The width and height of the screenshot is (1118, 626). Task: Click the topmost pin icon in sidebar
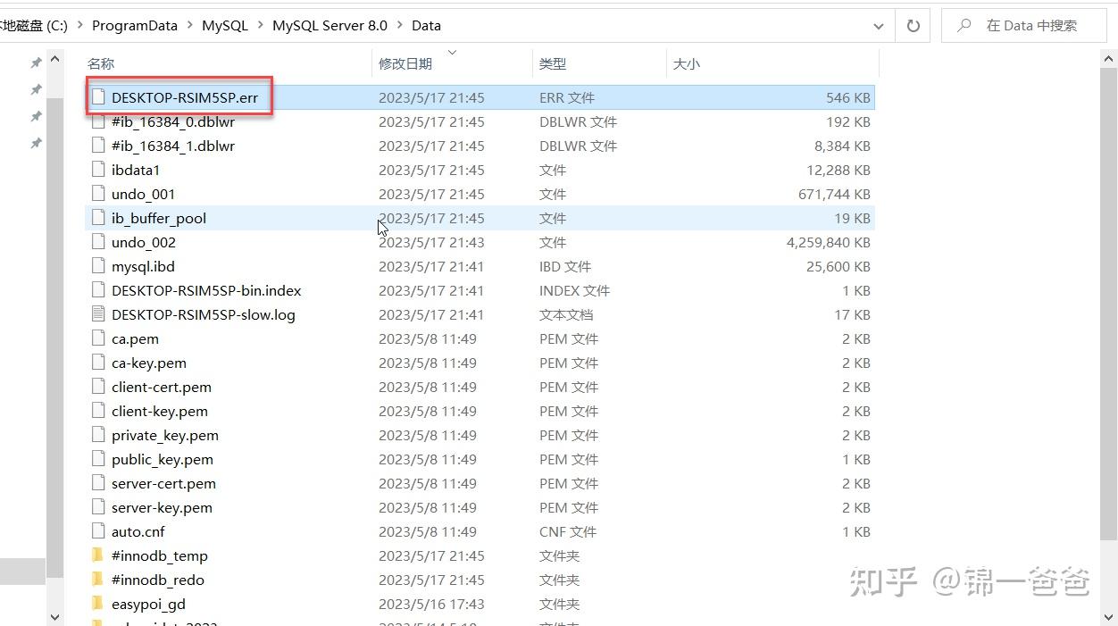pyautogui.click(x=36, y=63)
